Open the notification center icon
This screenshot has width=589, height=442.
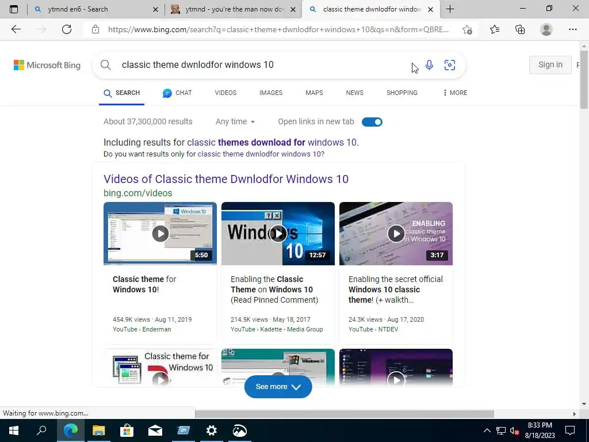pyautogui.click(x=570, y=430)
